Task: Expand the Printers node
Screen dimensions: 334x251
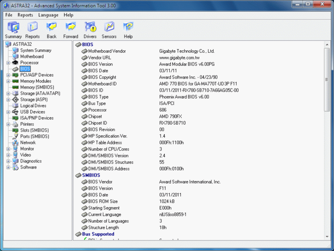Action: [x=8, y=124]
